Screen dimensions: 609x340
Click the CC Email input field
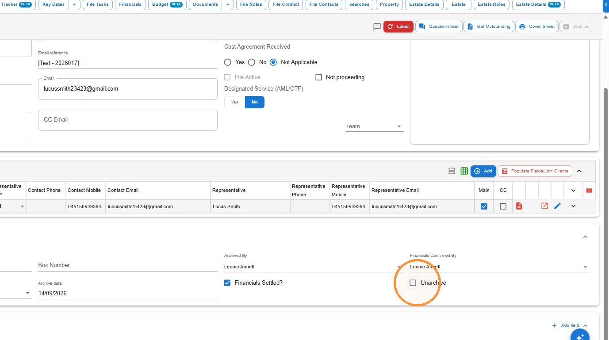[128, 120]
